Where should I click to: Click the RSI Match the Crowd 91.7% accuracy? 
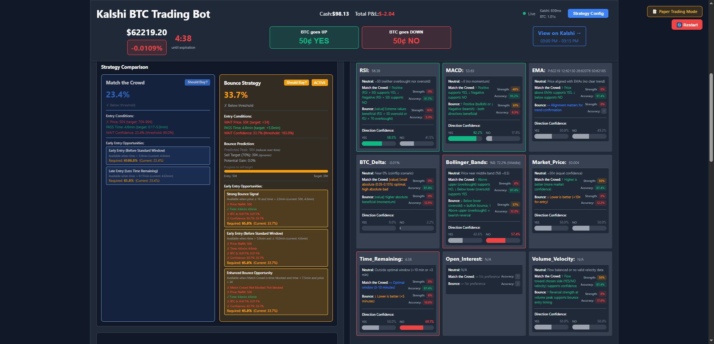tap(428, 99)
